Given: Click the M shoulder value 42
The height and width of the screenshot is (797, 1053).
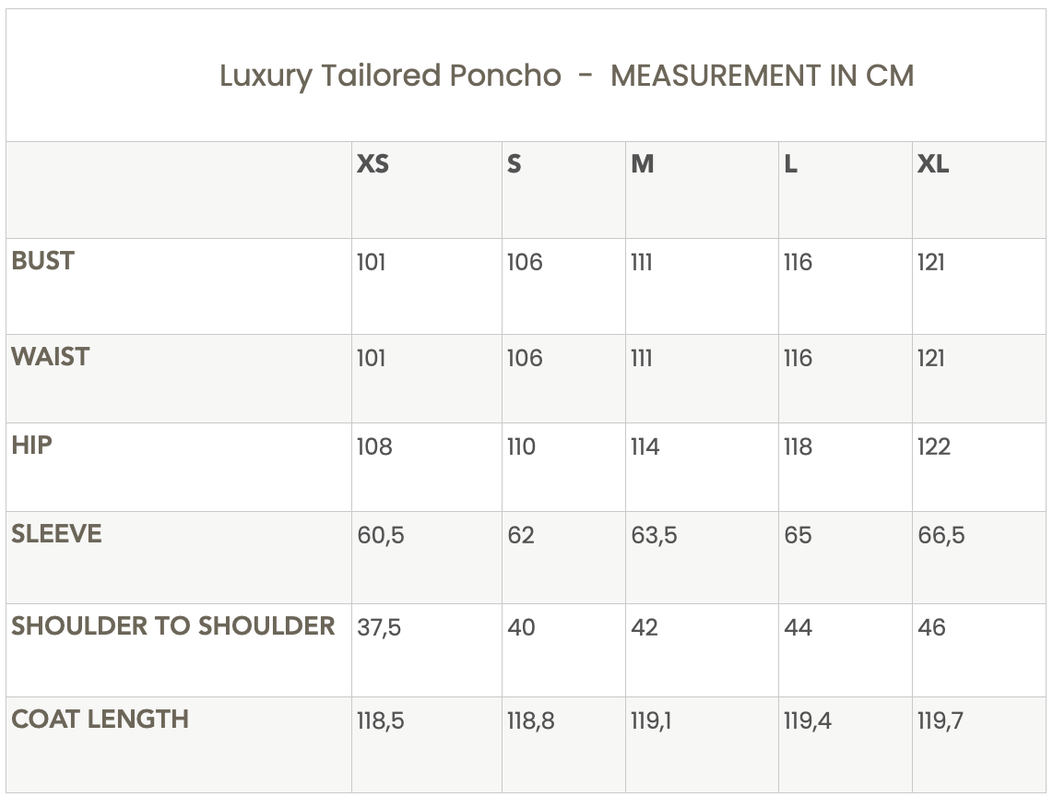Looking at the screenshot, I should click(645, 628).
